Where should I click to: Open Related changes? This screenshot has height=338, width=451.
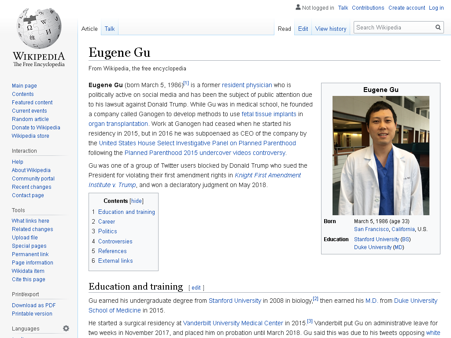(33, 229)
